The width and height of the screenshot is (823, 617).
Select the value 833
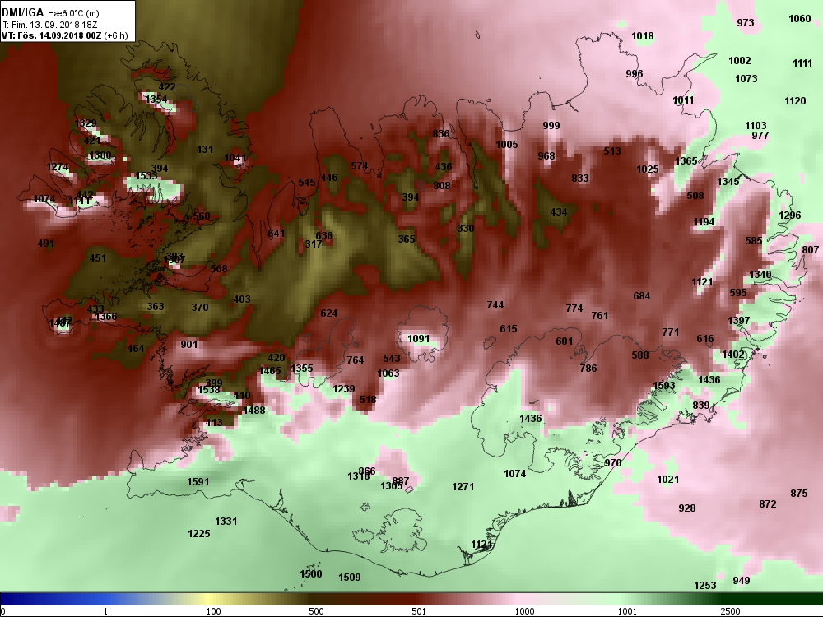(x=580, y=179)
